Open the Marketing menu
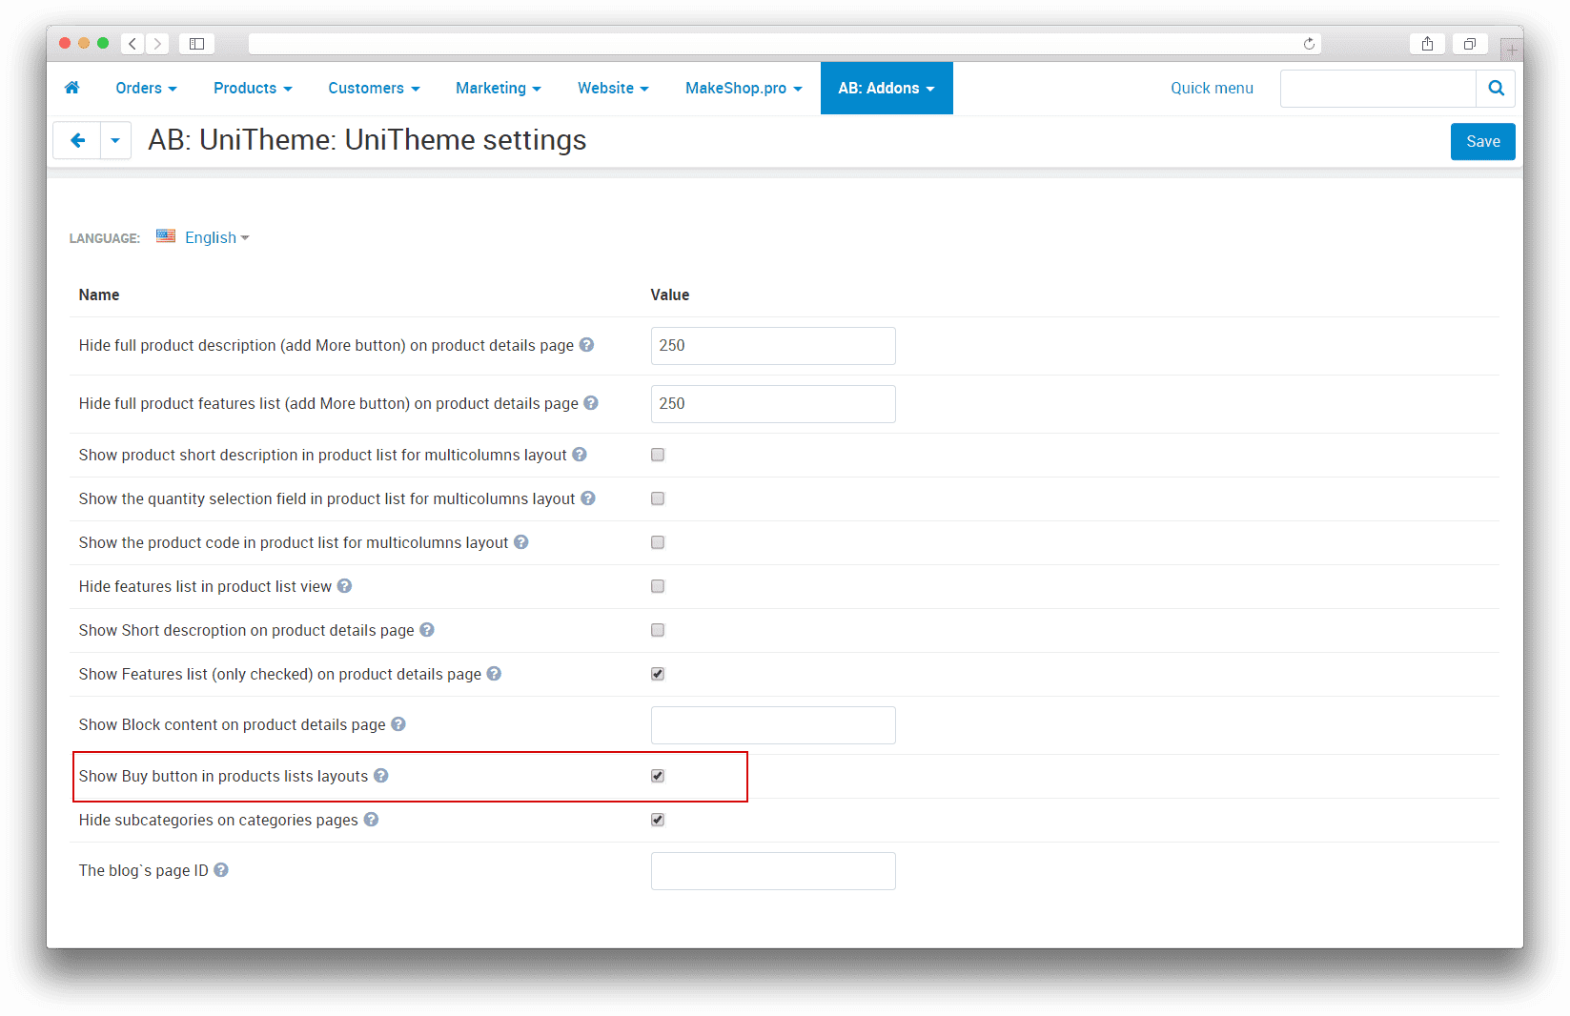Image resolution: width=1570 pixels, height=1016 pixels. point(498,89)
